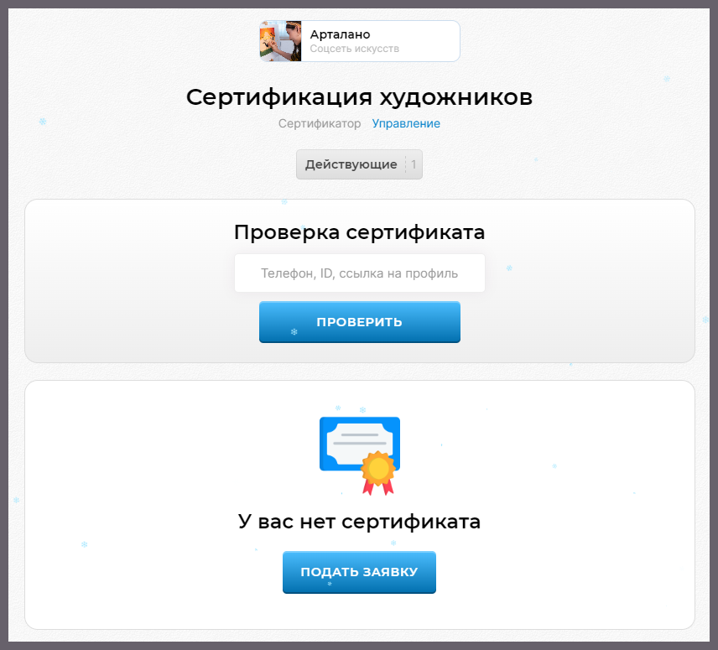
Task: Click the Проверка сертификата heading
Action: (359, 232)
